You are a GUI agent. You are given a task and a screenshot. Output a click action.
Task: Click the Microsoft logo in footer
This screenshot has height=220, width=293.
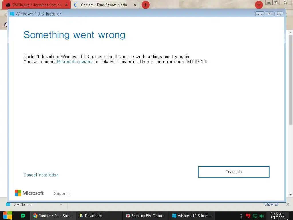[x=29, y=193]
